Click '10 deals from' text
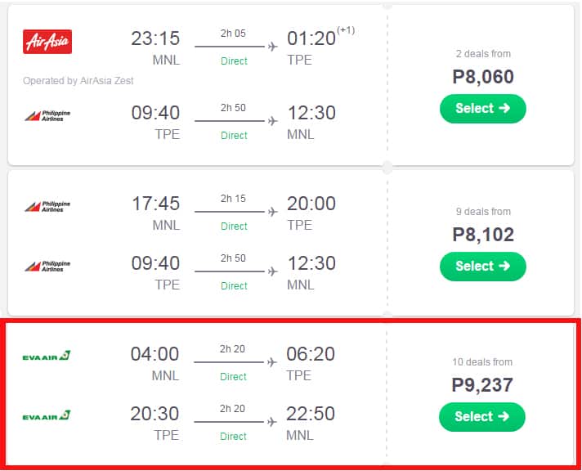Screen dimensions: 582x471 (x=482, y=361)
